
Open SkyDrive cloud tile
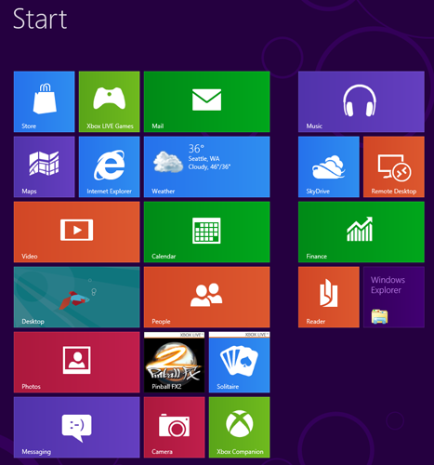(329, 166)
